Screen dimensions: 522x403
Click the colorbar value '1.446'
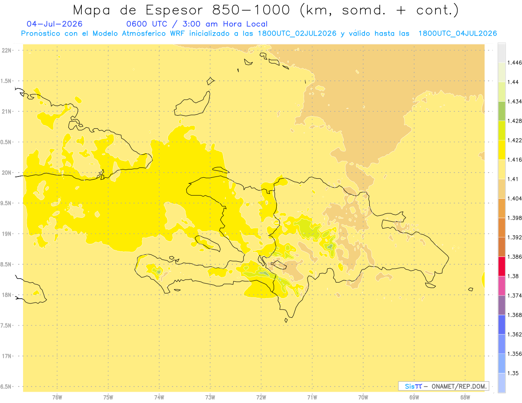coord(514,63)
